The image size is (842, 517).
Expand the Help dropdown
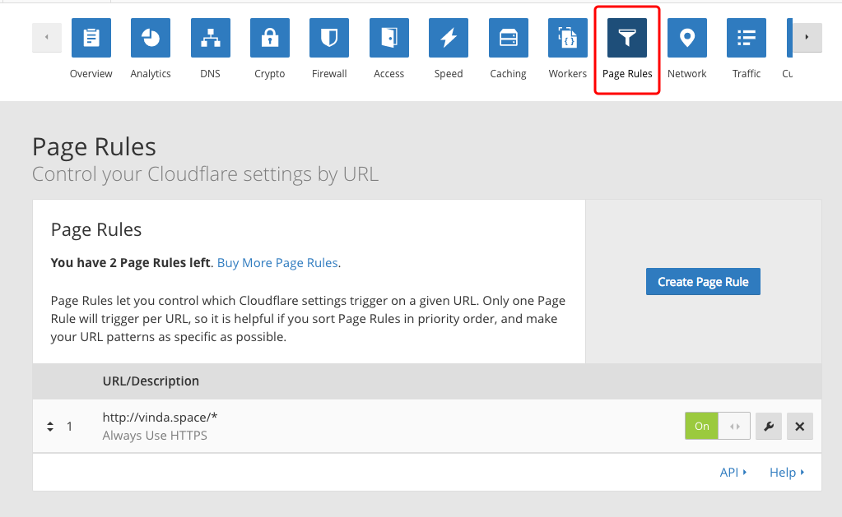click(x=787, y=473)
